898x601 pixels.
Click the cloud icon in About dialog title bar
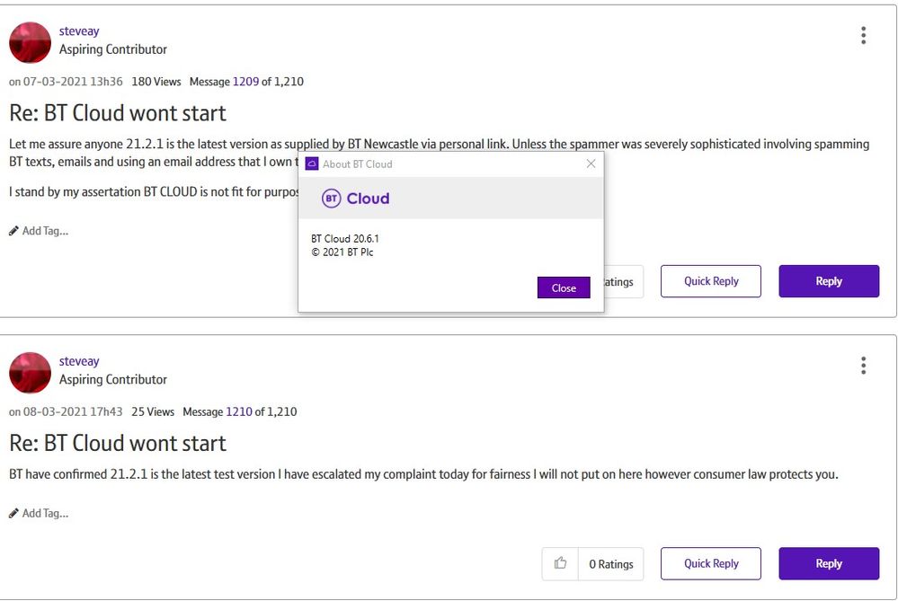coord(312,164)
